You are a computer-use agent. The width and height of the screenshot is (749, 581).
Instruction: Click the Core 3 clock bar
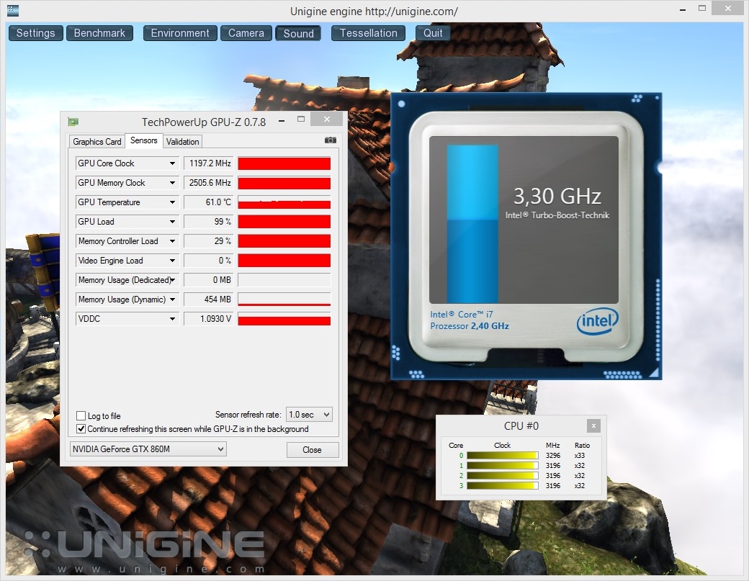[x=503, y=485]
